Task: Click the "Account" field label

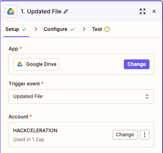Action: coord(18,117)
